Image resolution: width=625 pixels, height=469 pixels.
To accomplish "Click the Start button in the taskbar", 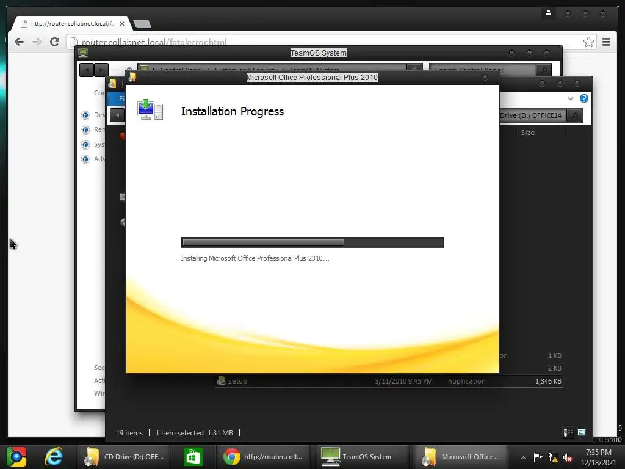I will [16, 457].
